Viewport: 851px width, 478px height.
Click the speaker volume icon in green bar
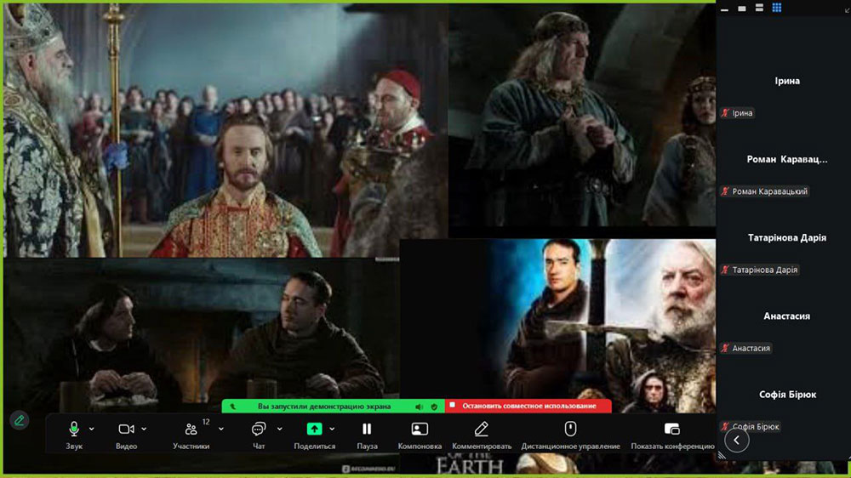click(419, 407)
